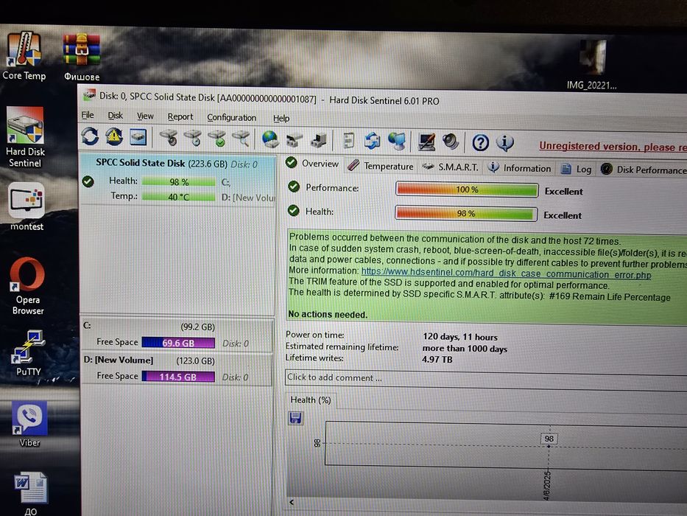Click 'No actions needed.' text
Screen dimensions: 687x516
[328, 314]
